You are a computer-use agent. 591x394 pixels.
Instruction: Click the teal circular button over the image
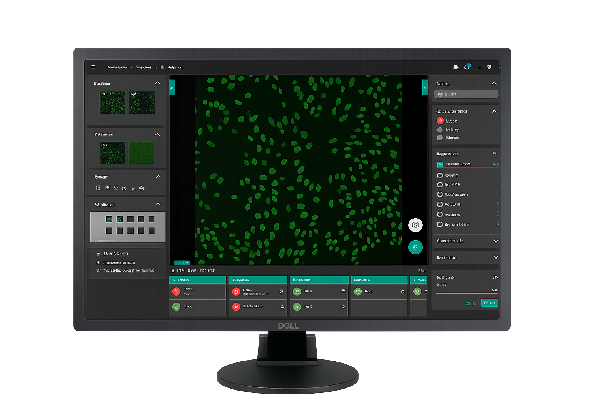(x=415, y=247)
